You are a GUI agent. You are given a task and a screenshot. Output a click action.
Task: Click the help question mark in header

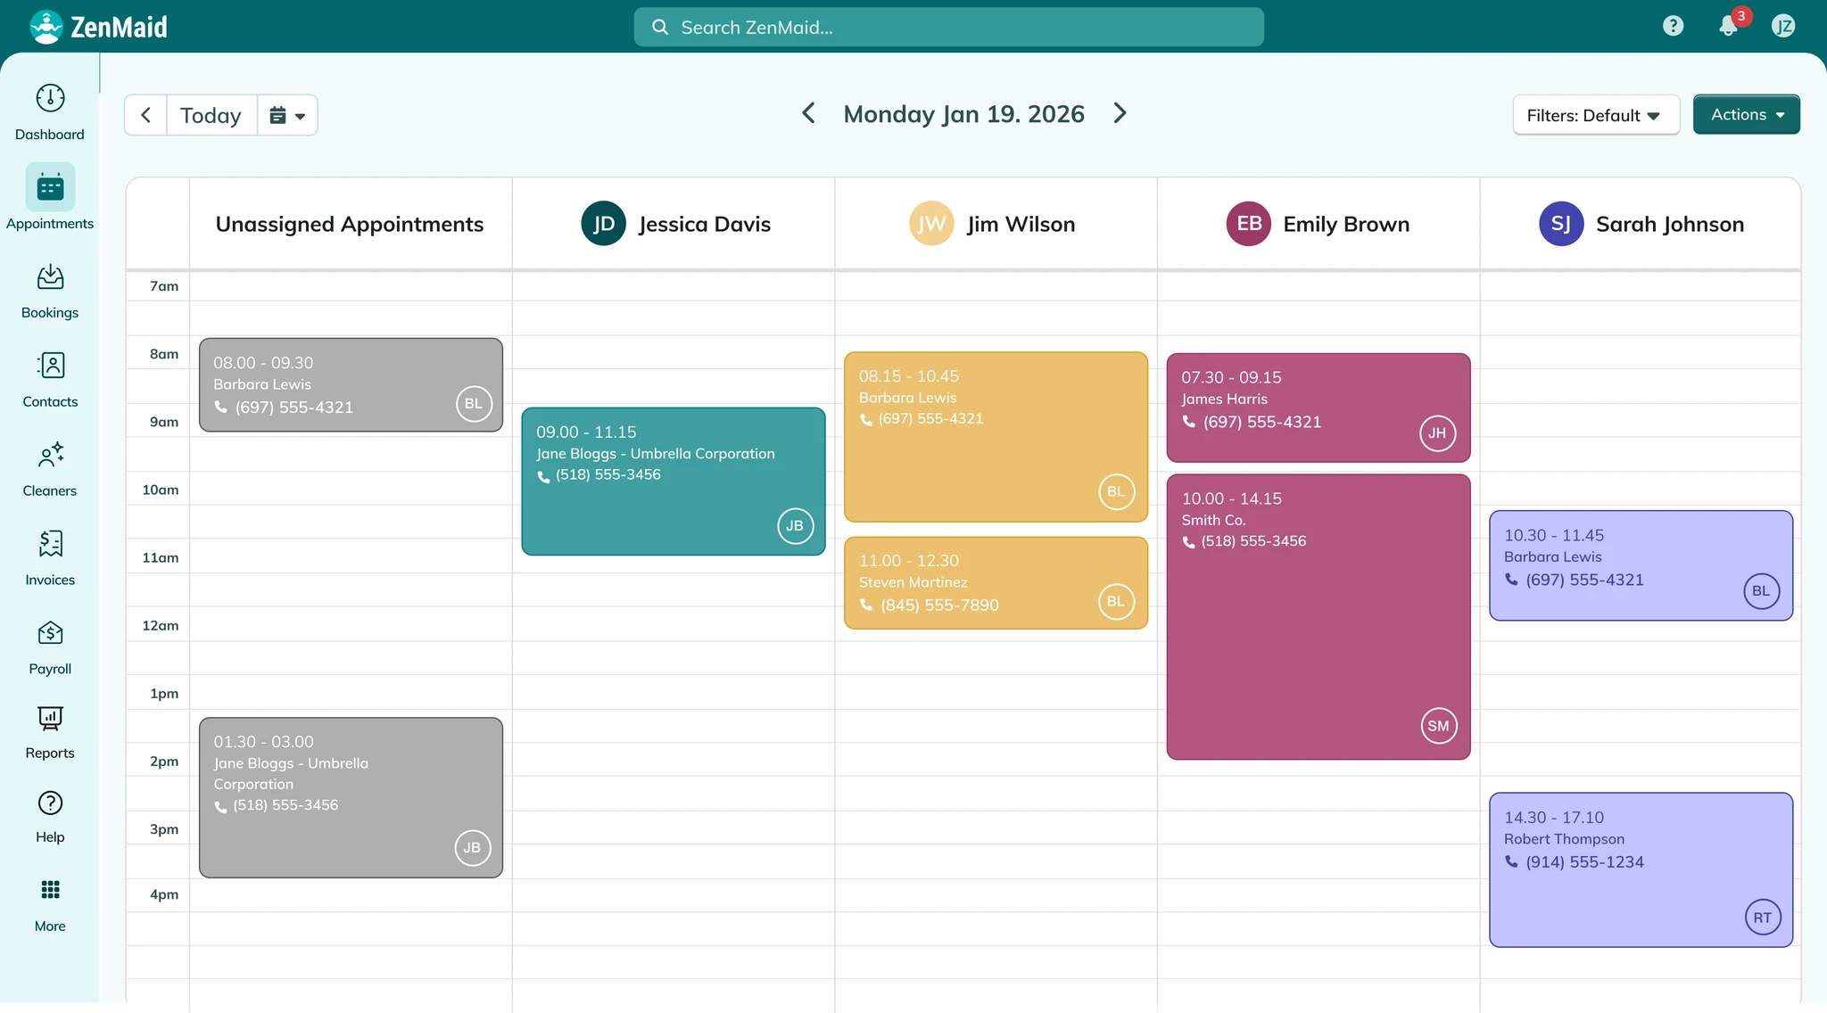point(1674,26)
